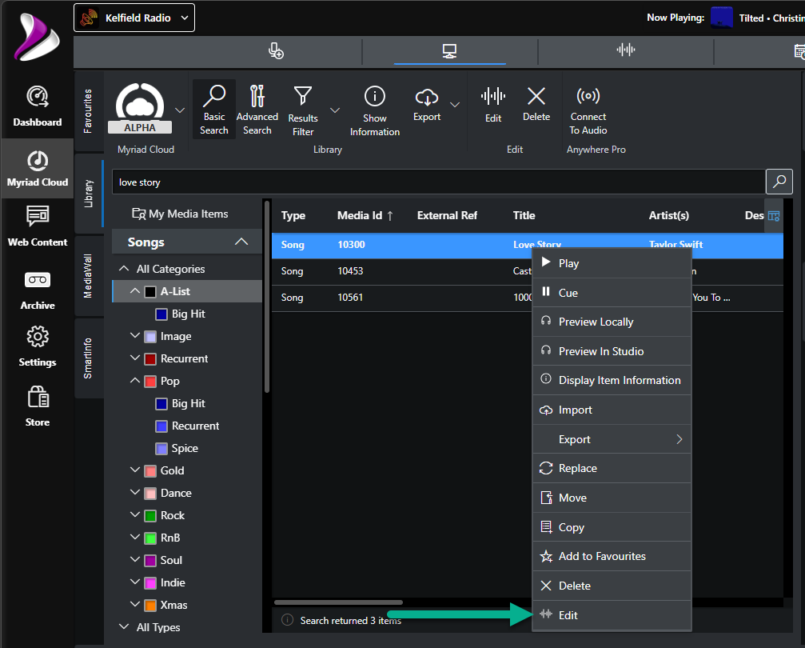
Task: Collapse the A-List category
Action: click(135, 291)
